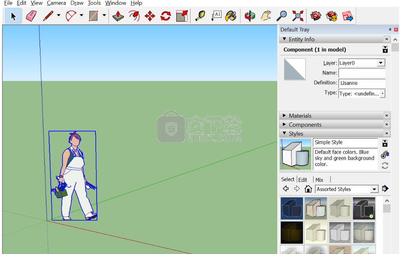400x254 pixels.
Task: Go back in styles browser
Action: (286, 189)
